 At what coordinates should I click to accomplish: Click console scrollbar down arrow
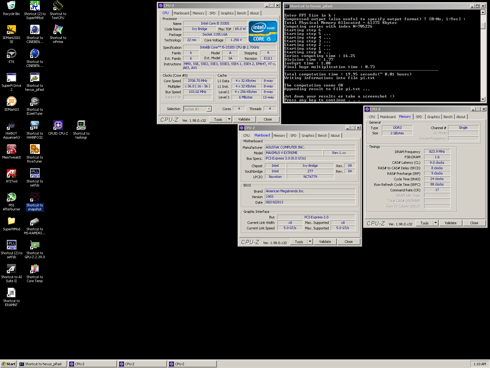click(x=483, y=99)
